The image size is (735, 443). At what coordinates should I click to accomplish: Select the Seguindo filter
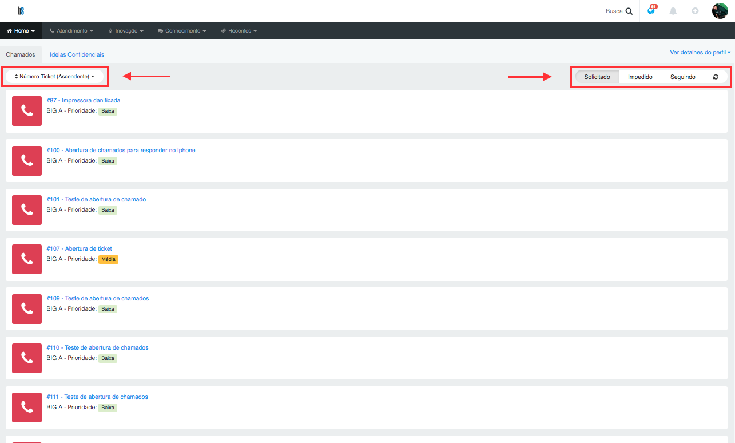[683, 77]
